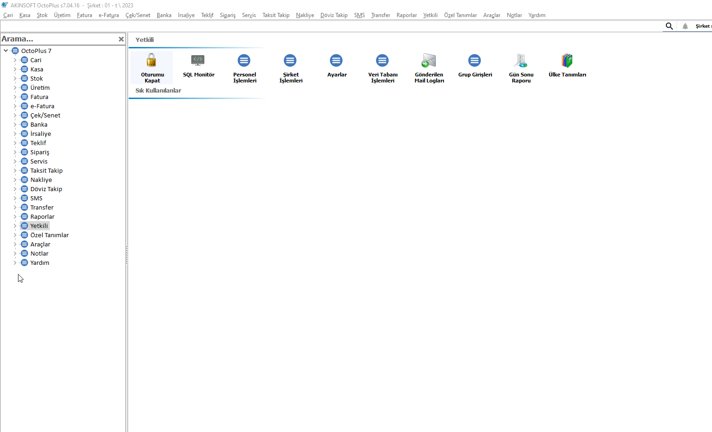712x432 pixels.
Task: Expand the Servis tree node
Action: pos(15,161)
